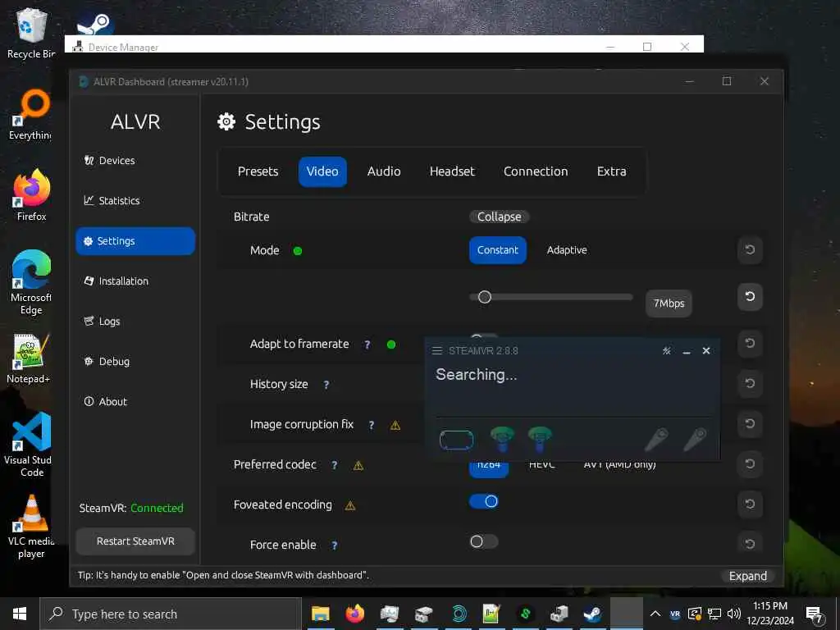Collapse the Bitrate section
Viewport: 840px width, 630px height.
(499, 217)
